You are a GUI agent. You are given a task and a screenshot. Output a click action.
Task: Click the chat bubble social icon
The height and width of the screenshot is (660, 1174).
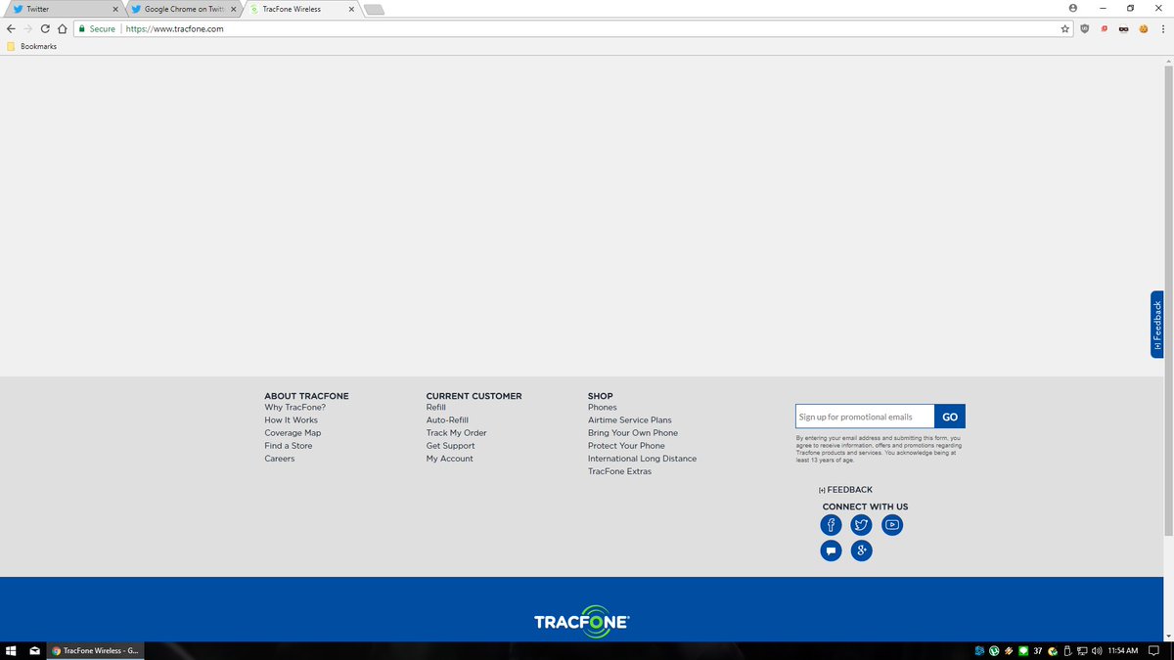(831, 550)
